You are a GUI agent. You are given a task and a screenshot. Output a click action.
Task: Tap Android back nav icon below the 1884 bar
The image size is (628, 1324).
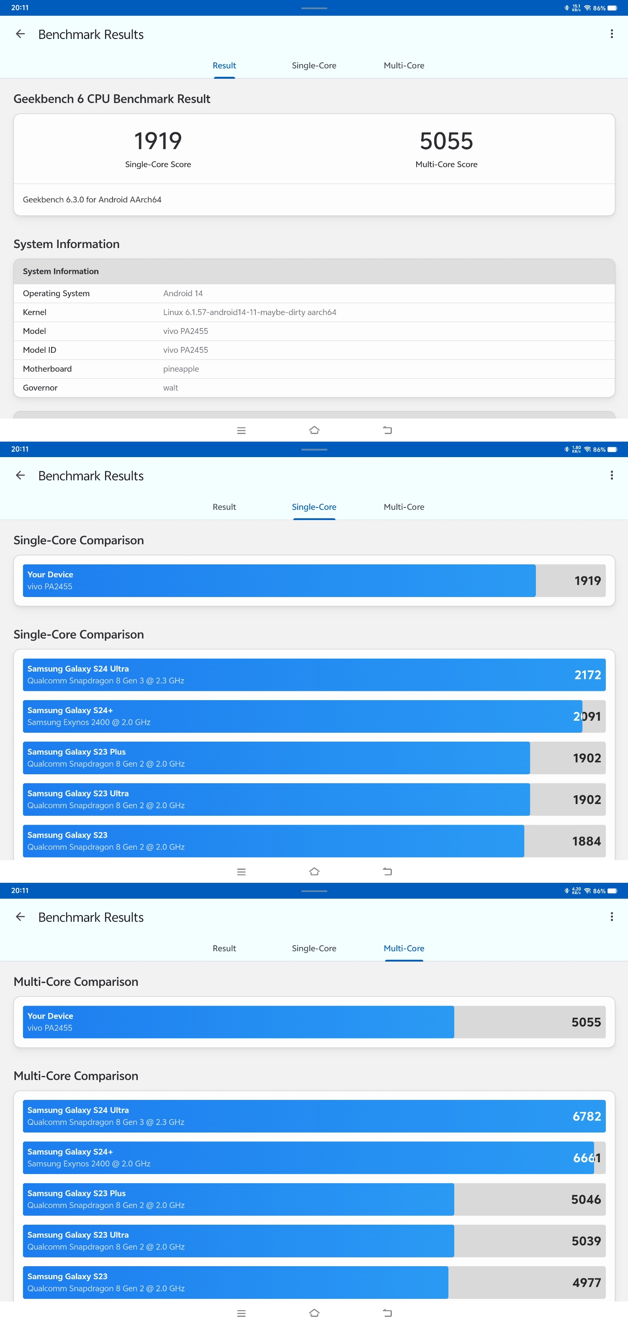point(388,871)
